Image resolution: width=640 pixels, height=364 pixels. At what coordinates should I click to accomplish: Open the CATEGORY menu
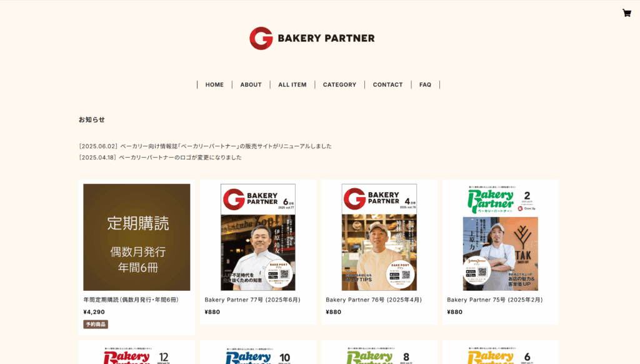pos(339,84)
